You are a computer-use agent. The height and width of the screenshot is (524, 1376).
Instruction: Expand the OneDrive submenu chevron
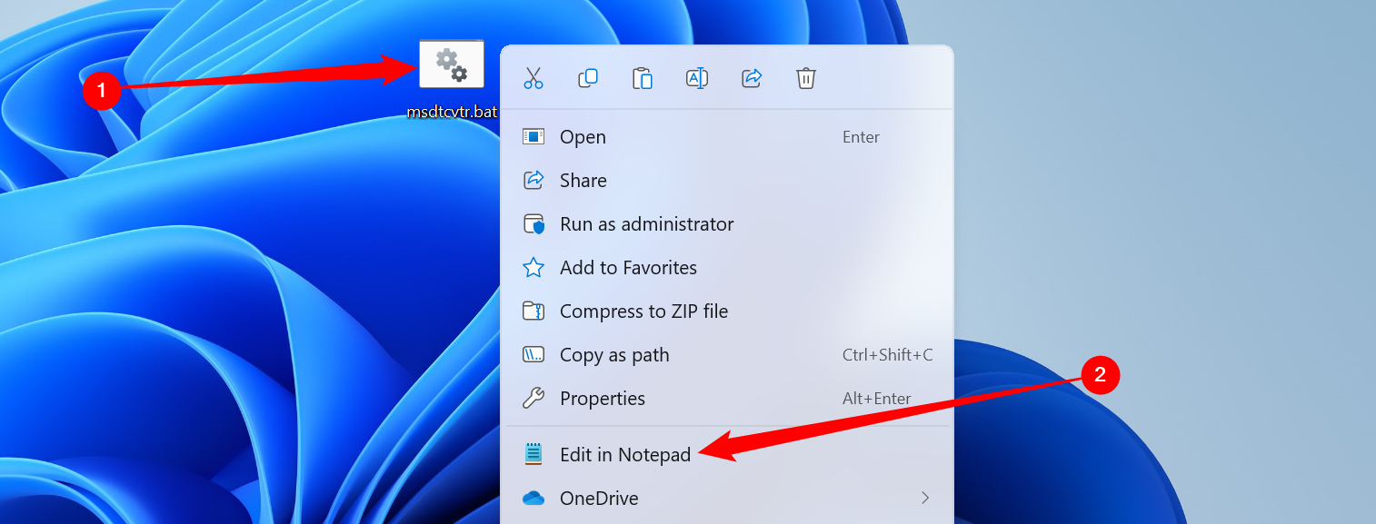click(x=925, y=498)
